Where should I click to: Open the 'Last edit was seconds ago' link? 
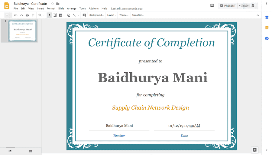[x=127, y=8]
